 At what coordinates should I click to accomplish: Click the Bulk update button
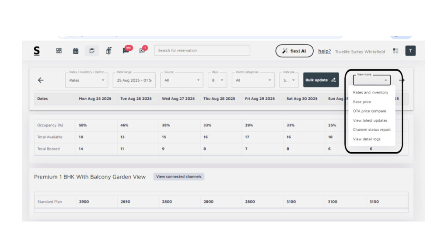[x=321, y=80]
